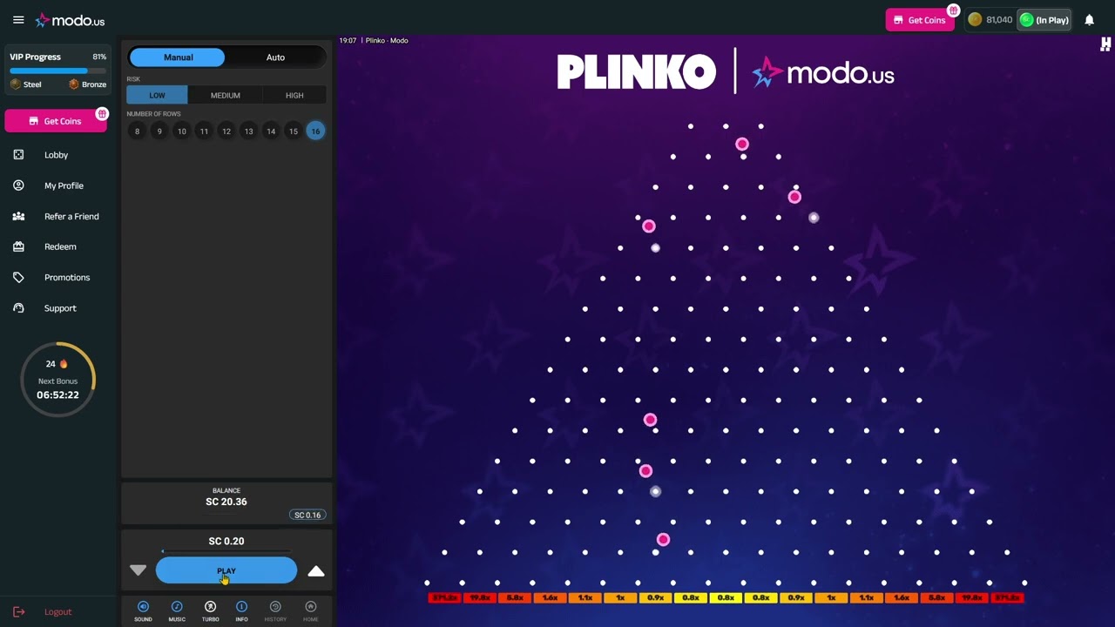Set number of rows to 12
Image resolution: width=1115 pixels, height=627 pixels.
226,131
